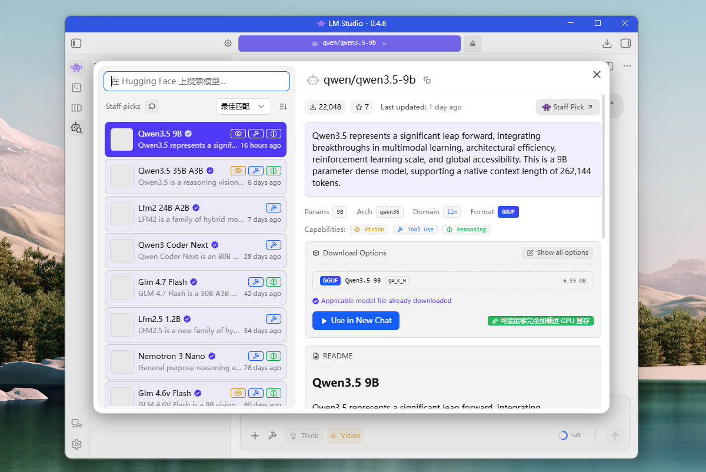Expand Show all options for downloads
The image size is (706, 472).
tap(557, 252)
